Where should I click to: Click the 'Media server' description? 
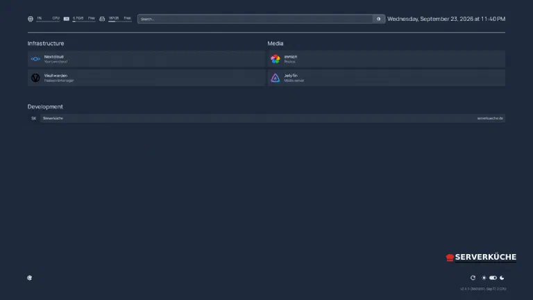click(294, 81)
